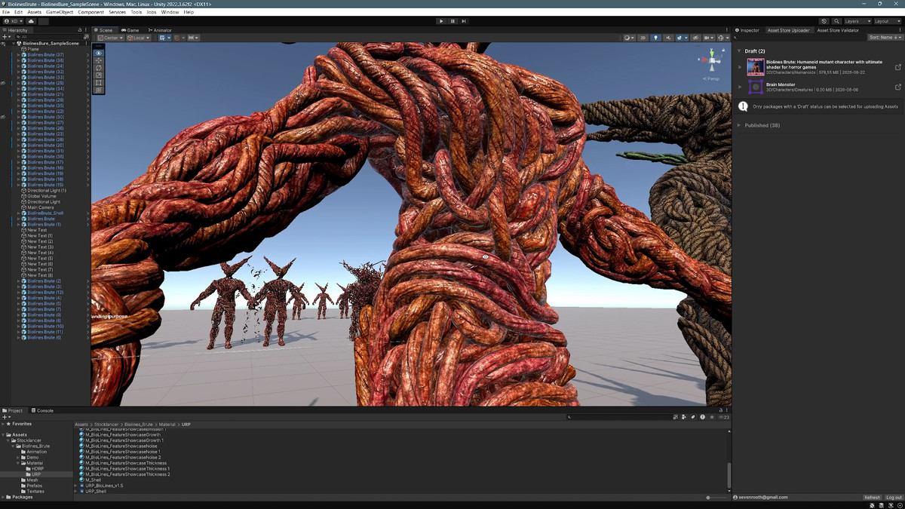
Task: Open Brain Monster package external link icon
Action: tap(897, 87)
